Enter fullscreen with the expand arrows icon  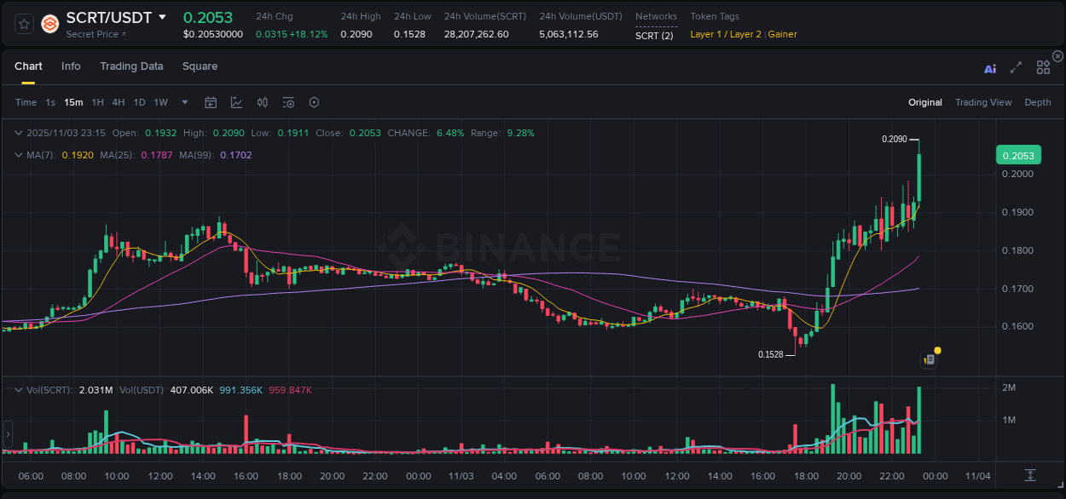[1016, 67]
